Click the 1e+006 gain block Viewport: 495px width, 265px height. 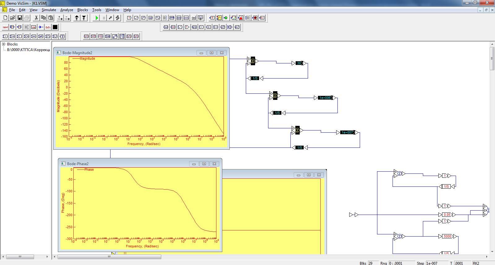pyautogui.click(x=325, y=98)
